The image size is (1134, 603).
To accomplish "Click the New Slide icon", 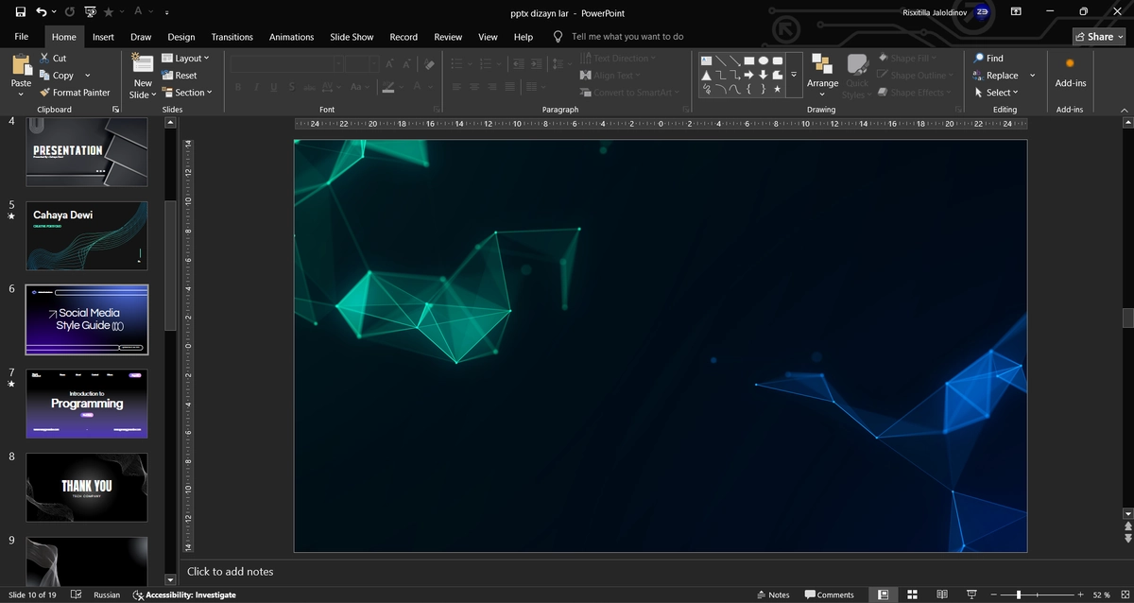I will (143, 64).
